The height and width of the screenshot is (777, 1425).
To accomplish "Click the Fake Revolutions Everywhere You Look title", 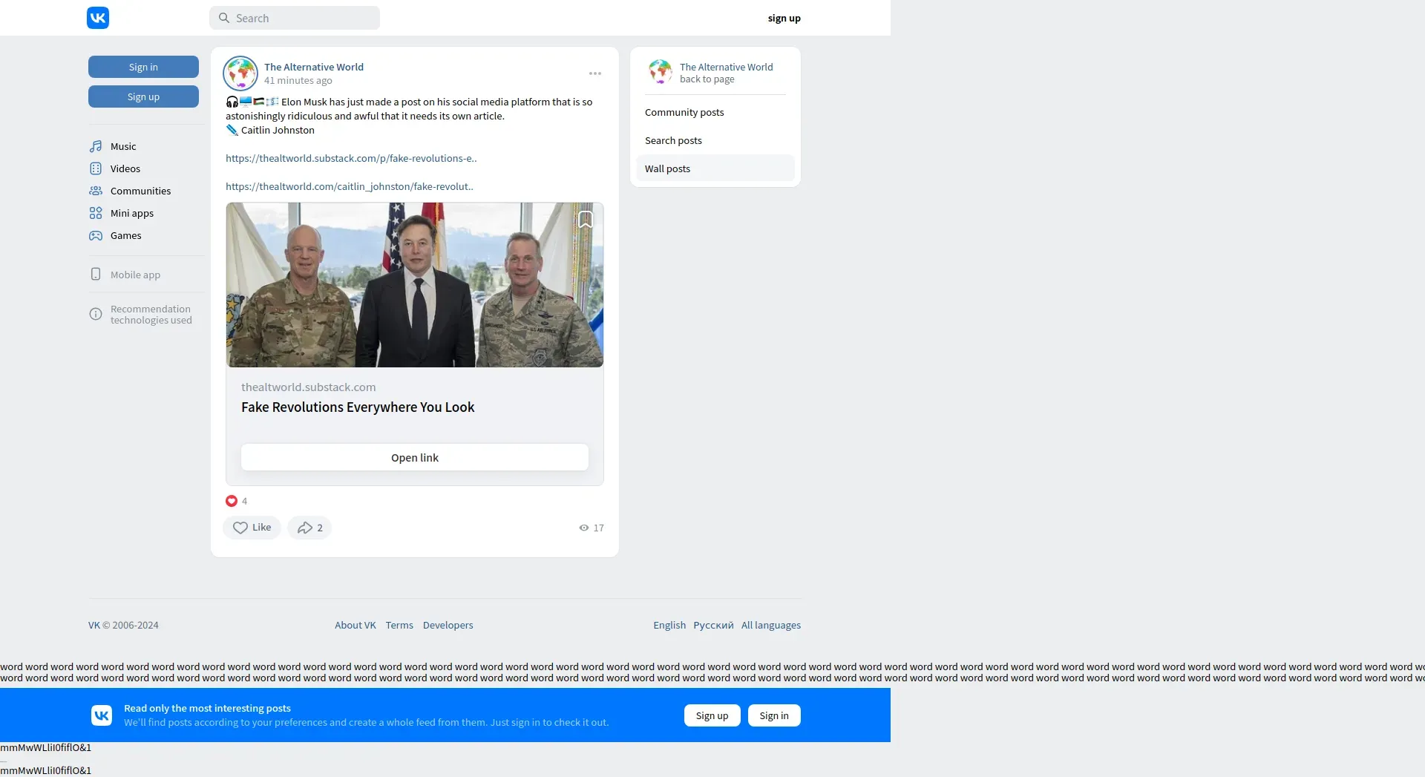I will (x=358, y=407).
